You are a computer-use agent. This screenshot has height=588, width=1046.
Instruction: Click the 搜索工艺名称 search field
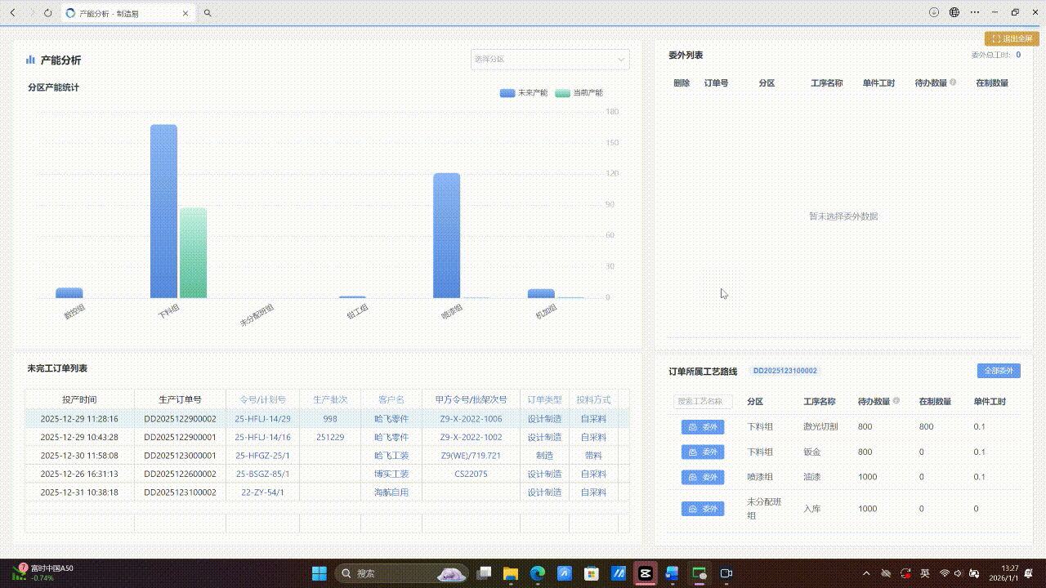pos(703,402)
